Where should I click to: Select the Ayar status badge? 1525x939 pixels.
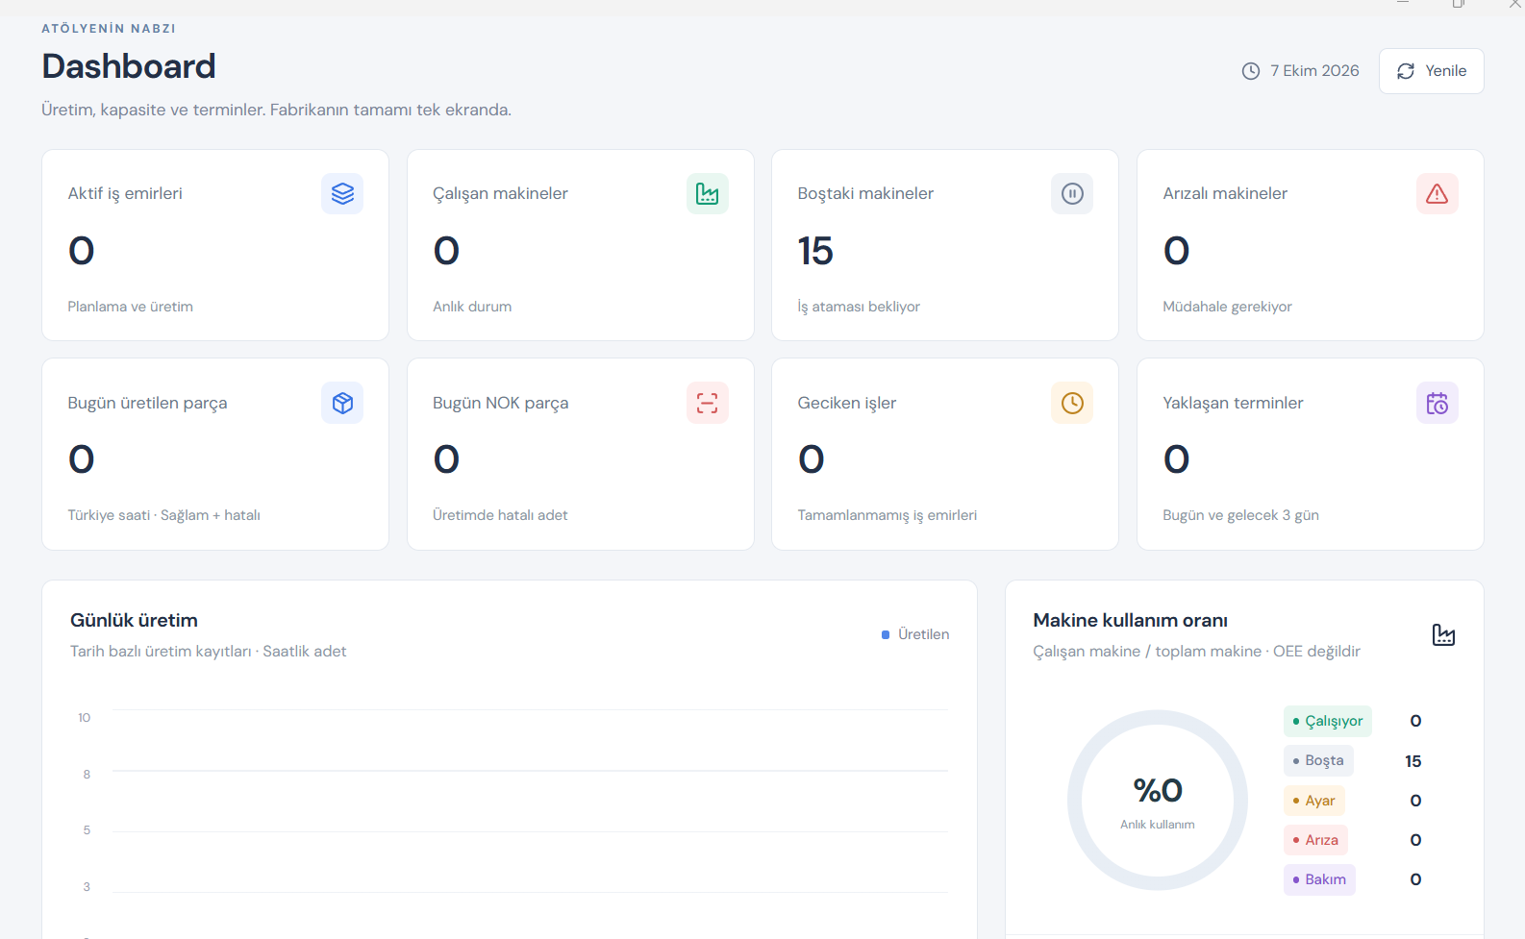pos(1313,801)
